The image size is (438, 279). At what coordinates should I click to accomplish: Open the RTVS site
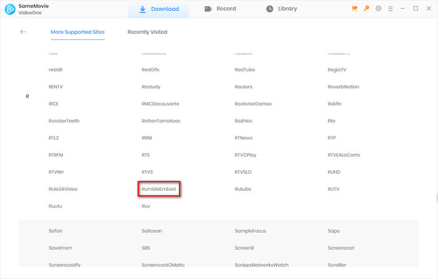point(147,172)
